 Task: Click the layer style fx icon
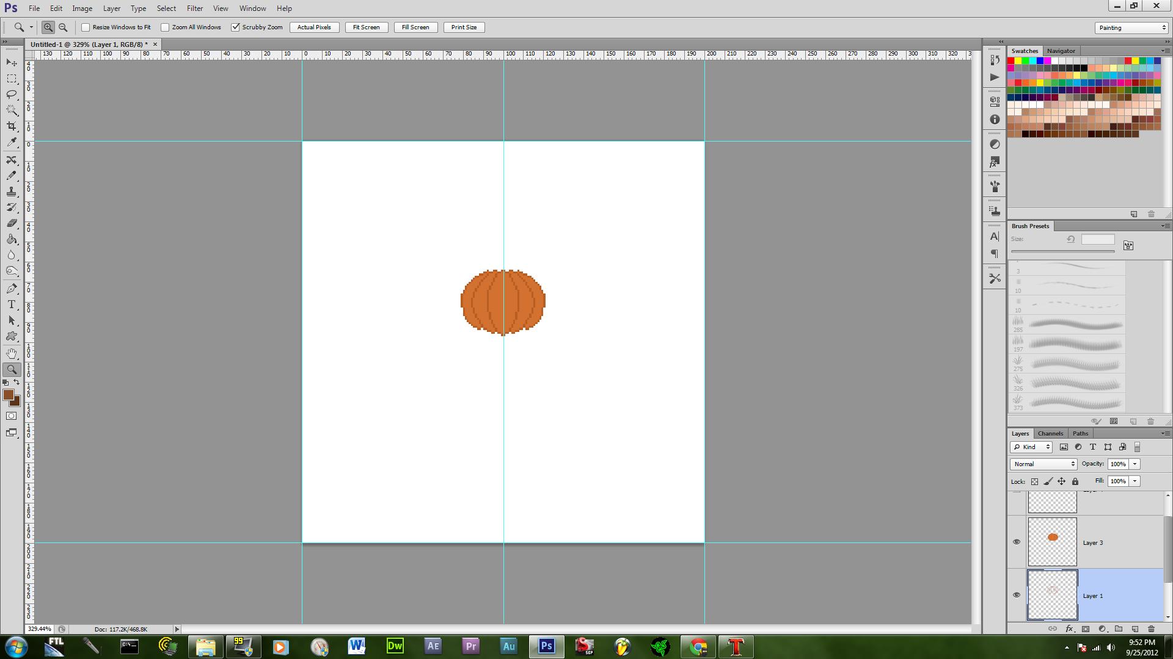point(1069,628)
